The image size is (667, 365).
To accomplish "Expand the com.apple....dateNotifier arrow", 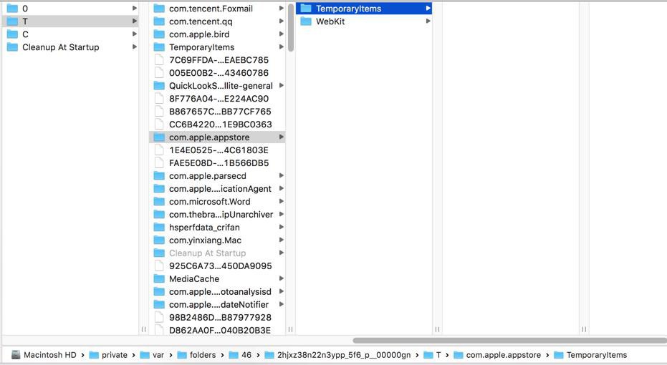I will (281, 305).
